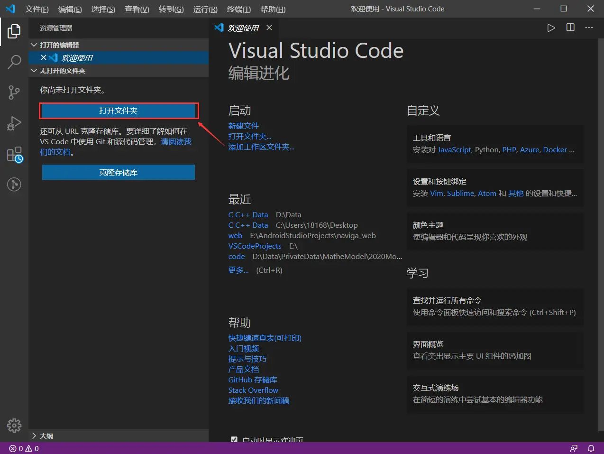Open the 选择(S) menu
Screen dimensions: 604x454
coord(103,9)
